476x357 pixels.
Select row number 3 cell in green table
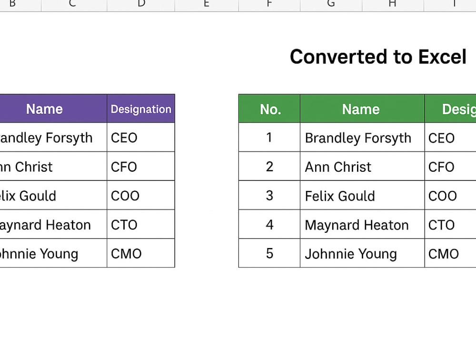(x=269, y=195)
